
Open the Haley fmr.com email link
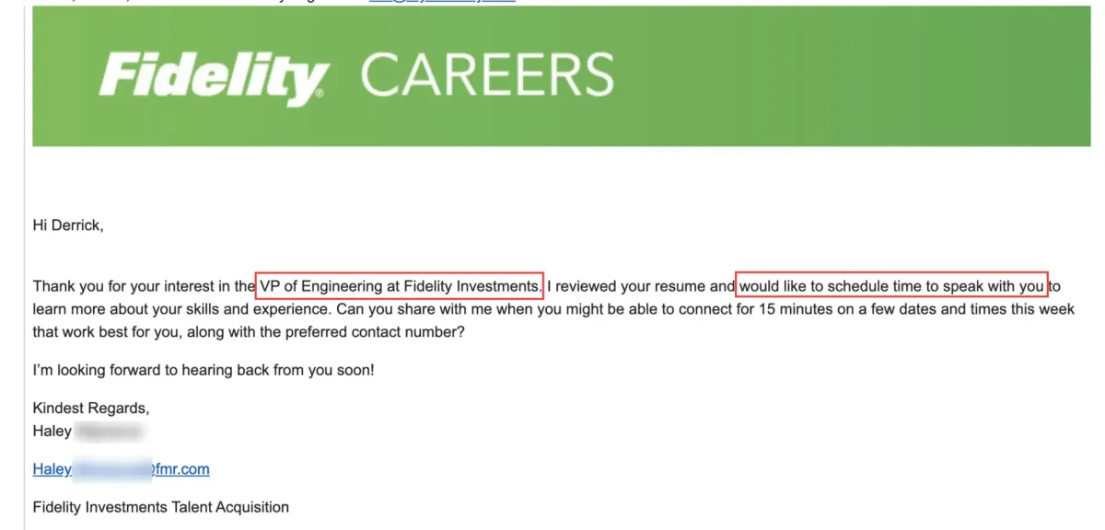tap(121, 469)
